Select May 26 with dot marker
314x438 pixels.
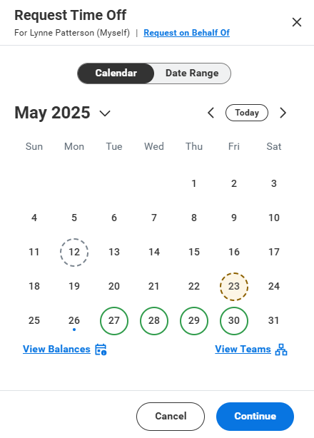click(74, 321)
